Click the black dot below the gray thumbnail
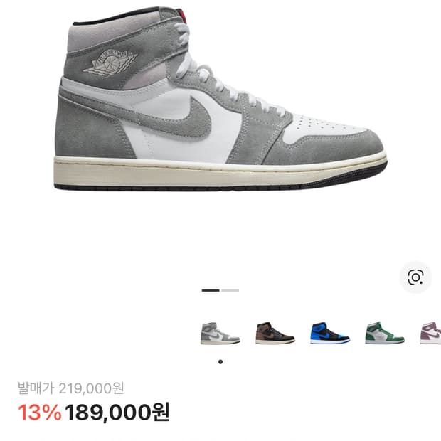This screenshot has height=441, width=441. 220,361
